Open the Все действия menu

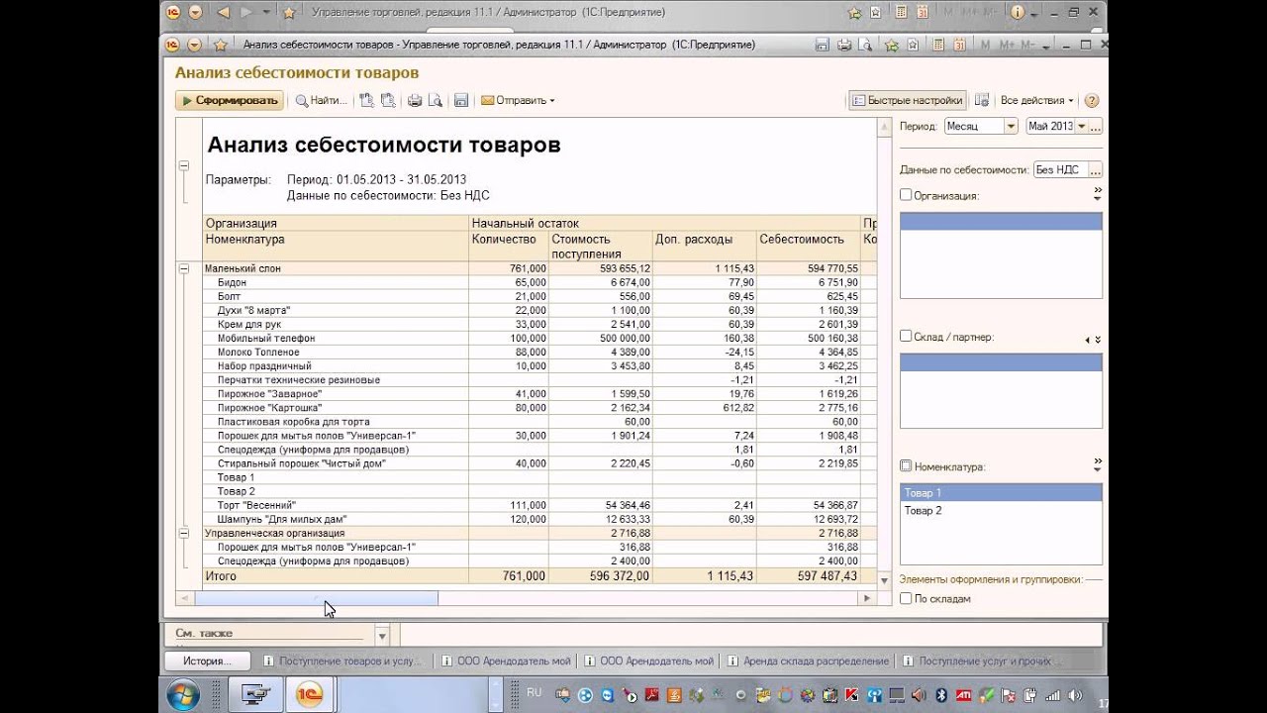pos(1037,100)
